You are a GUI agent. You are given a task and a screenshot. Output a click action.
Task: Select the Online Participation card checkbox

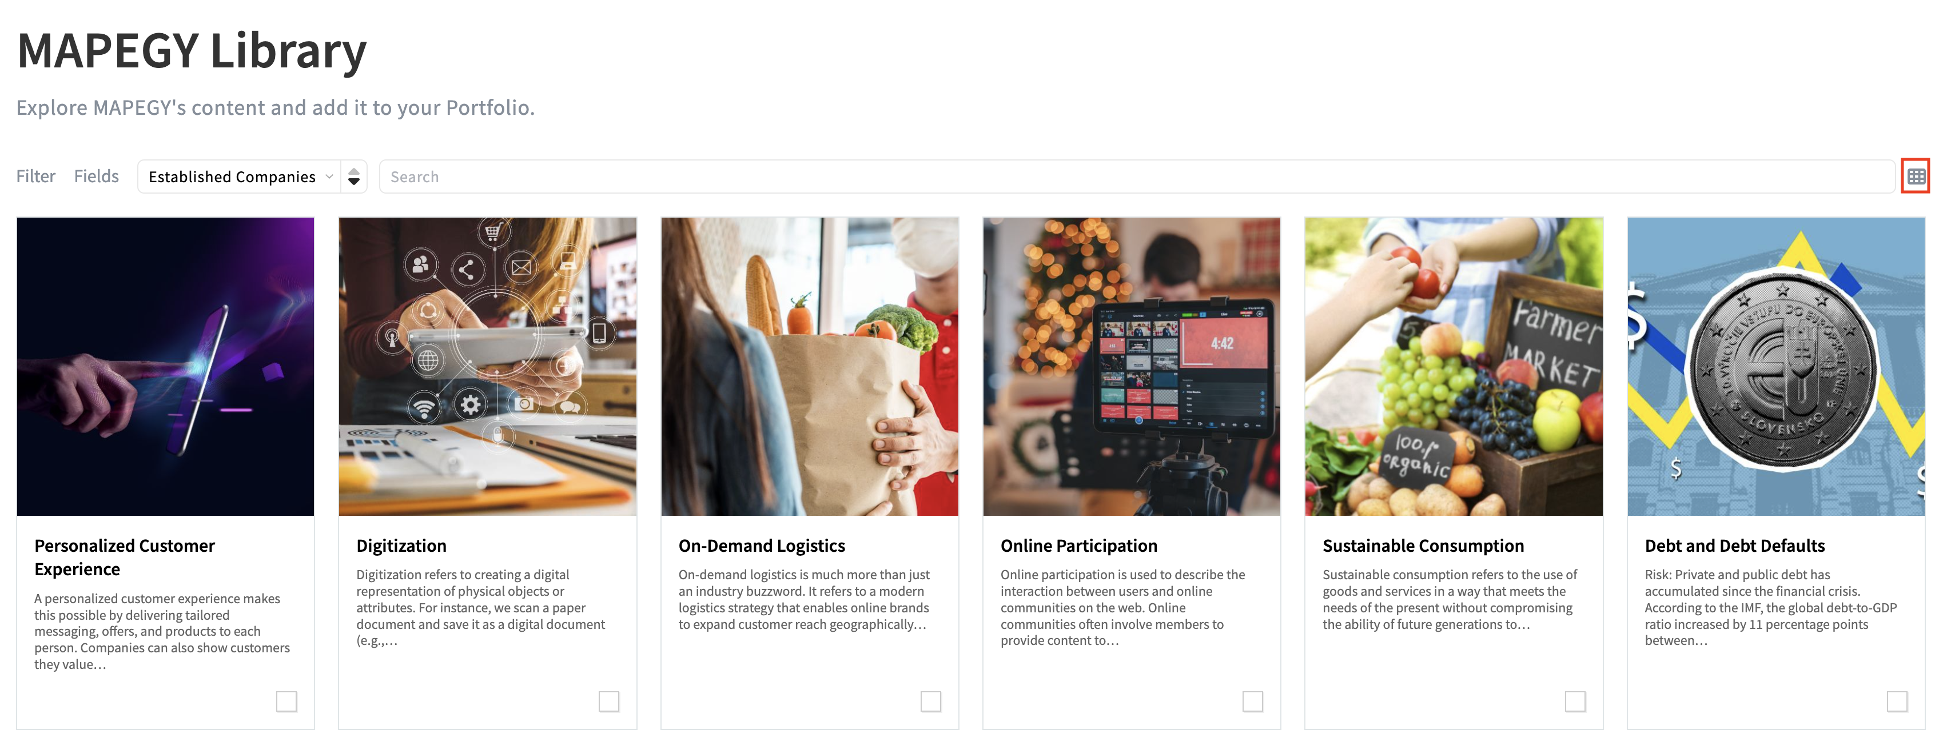1252,701
